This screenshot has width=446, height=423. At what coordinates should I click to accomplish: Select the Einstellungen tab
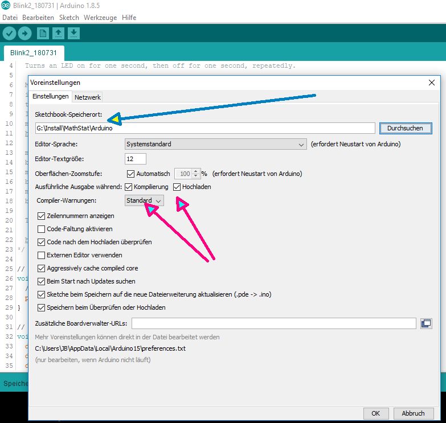click(x=50, y=96)
